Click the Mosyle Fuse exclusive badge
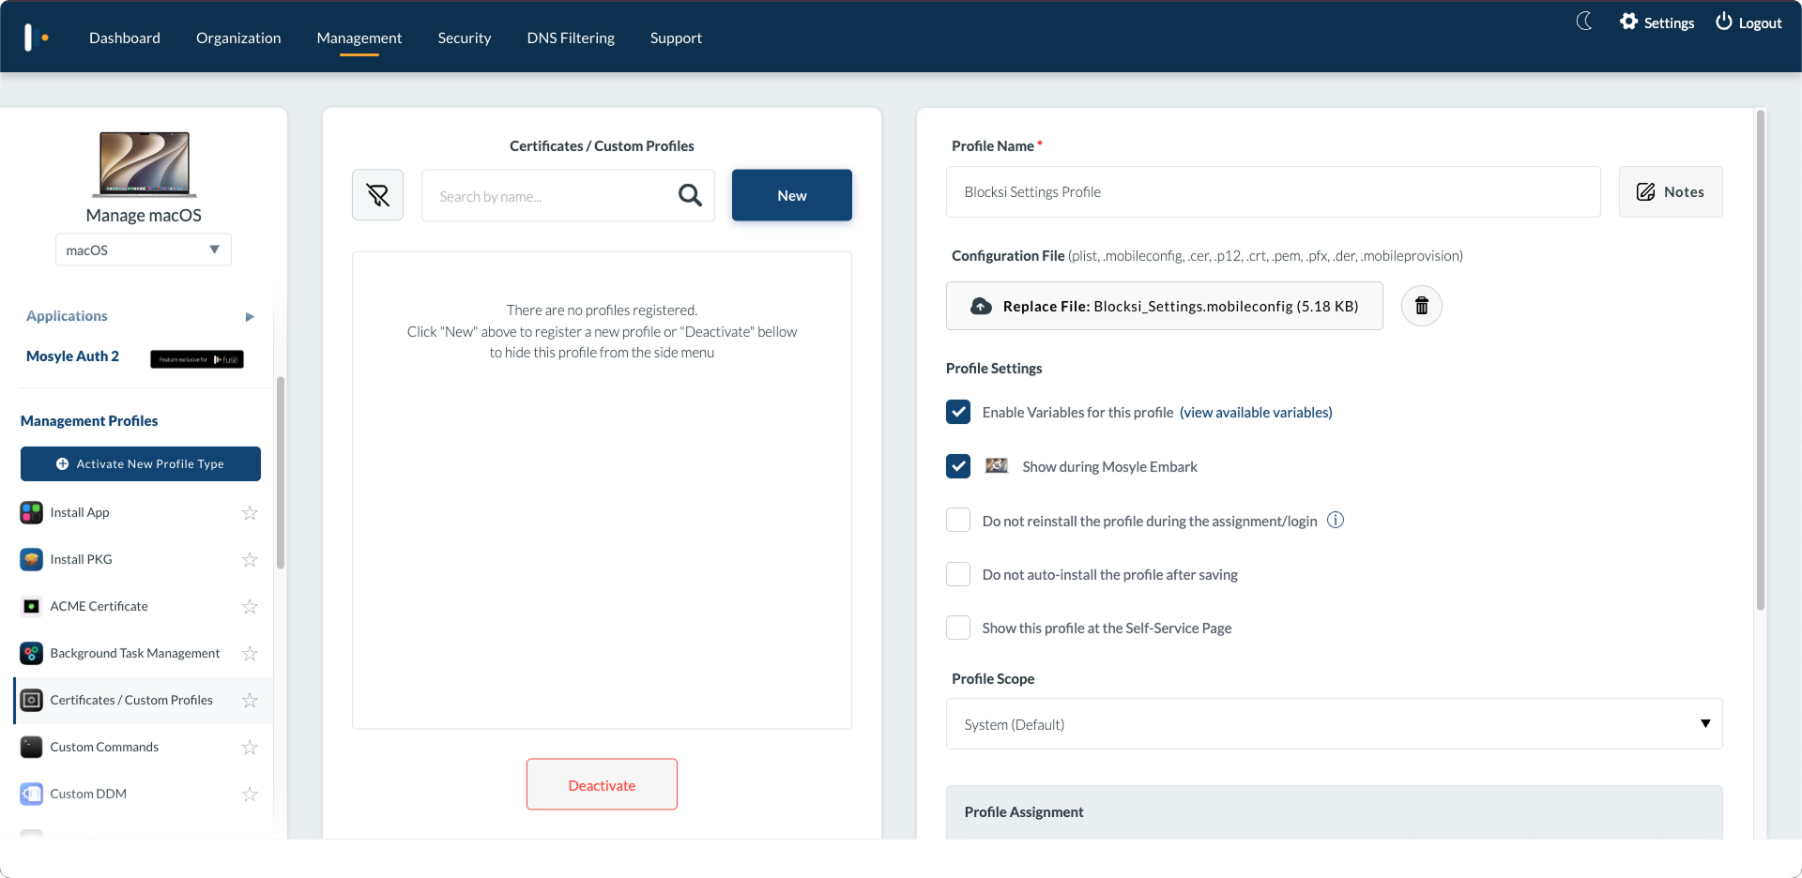Image resolution: width=1802 pixels, height=878 pixels. coord(197,359)
